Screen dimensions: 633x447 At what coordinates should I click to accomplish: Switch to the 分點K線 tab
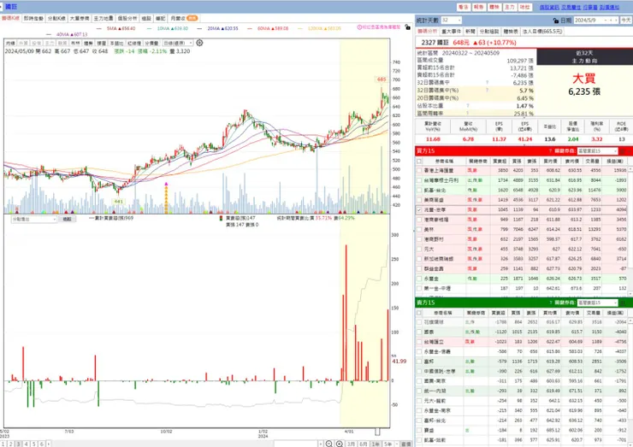56,19
